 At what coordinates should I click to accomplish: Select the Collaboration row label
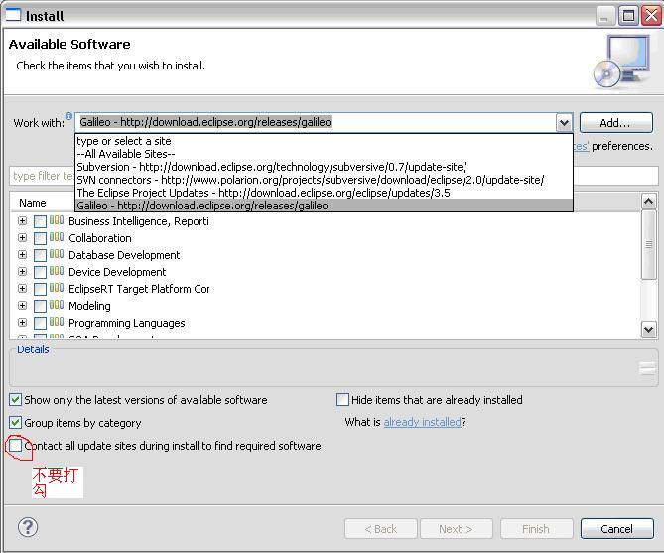tap(100, 238)
